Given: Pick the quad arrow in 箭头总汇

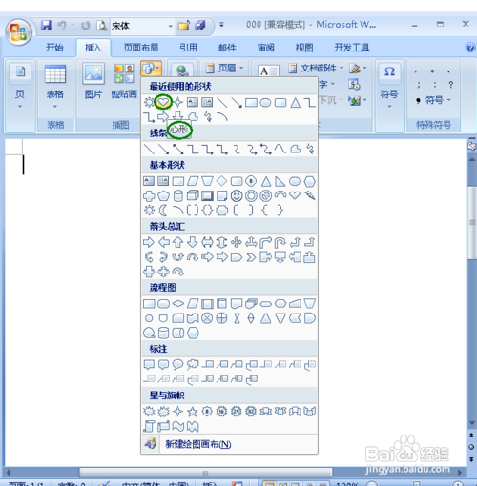Looking at the screenshot, I should click(237, 242).
